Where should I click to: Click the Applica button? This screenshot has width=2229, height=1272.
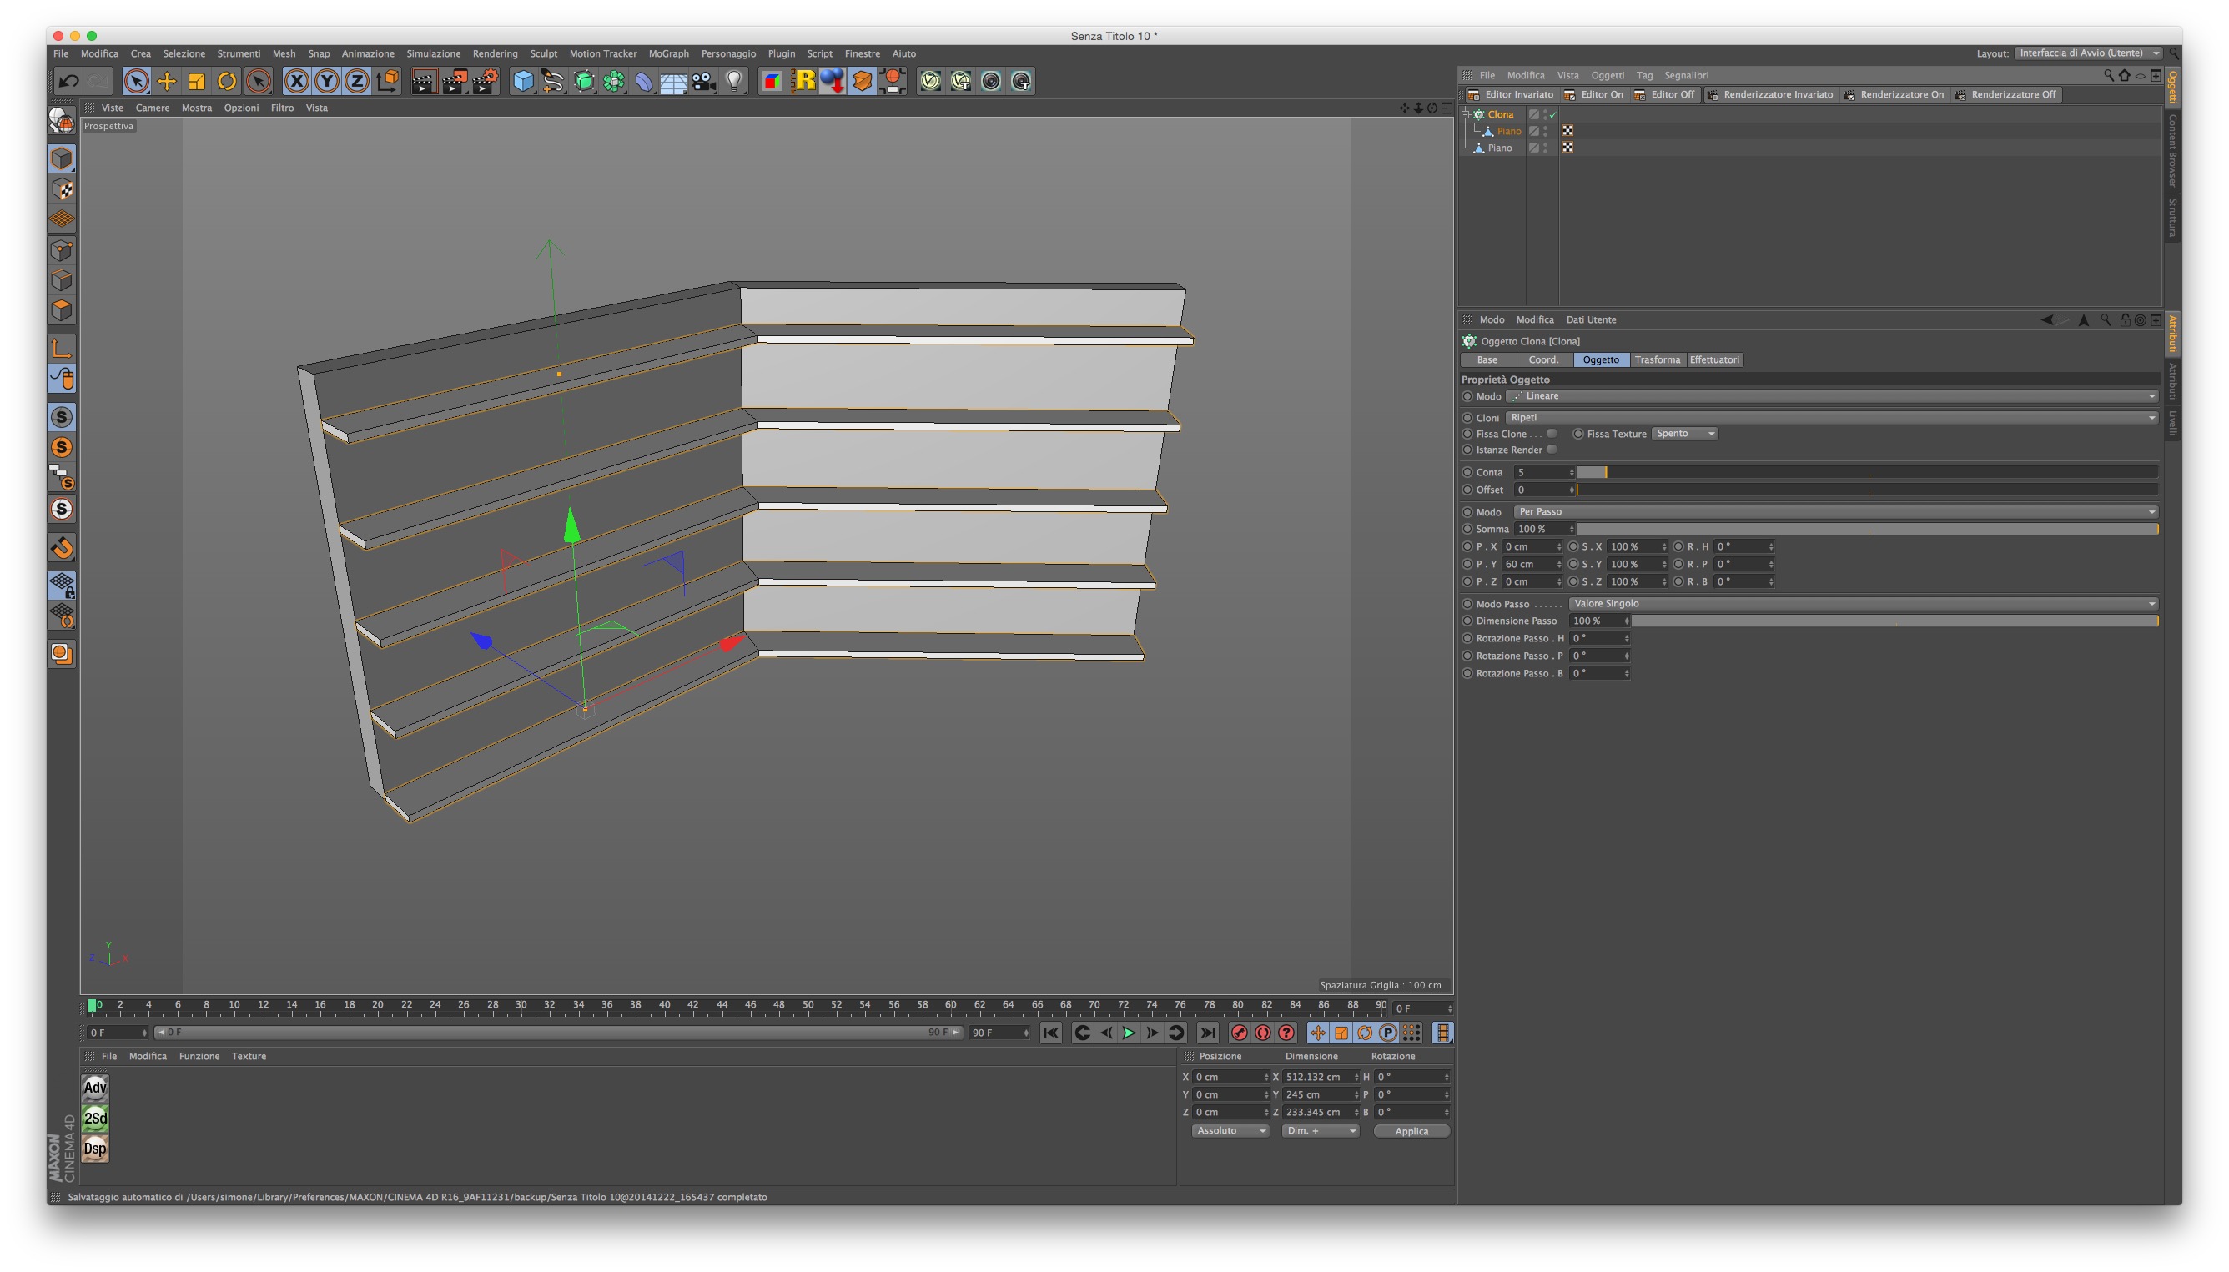click(x=1411, y=1130)
